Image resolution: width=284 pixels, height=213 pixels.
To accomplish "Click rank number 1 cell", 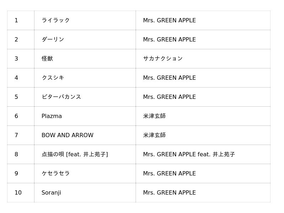I will click(x=21, y=20).
